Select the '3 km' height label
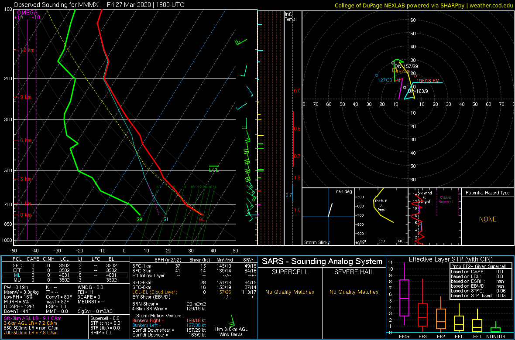This screenshot has width=515, height=340. click(27, 179)
